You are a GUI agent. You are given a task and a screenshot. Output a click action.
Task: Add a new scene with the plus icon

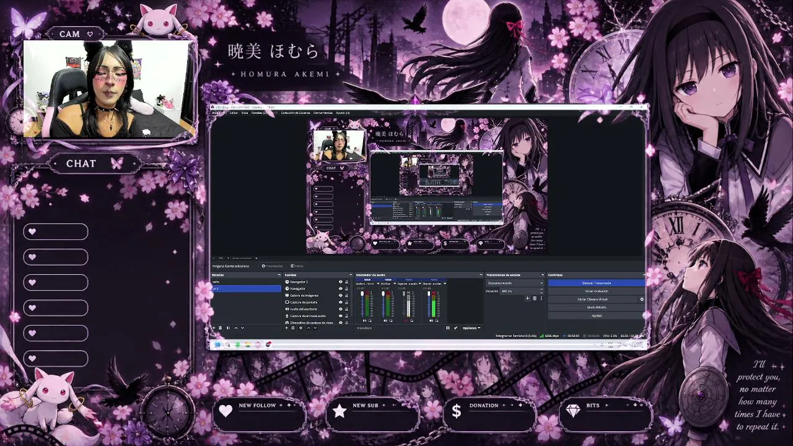pyautogui.click(x=214, y=328)
